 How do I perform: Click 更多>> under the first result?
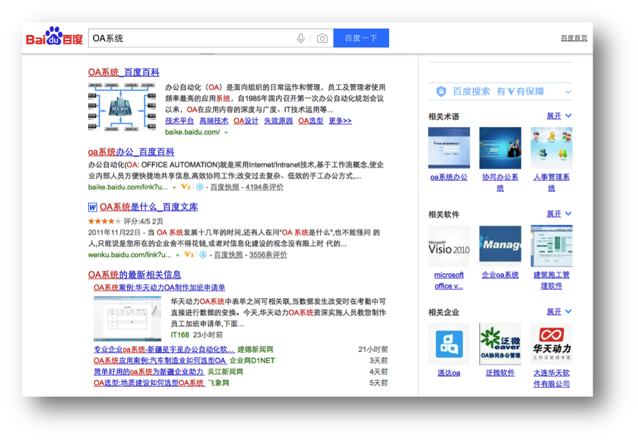[x=340, y=121]
